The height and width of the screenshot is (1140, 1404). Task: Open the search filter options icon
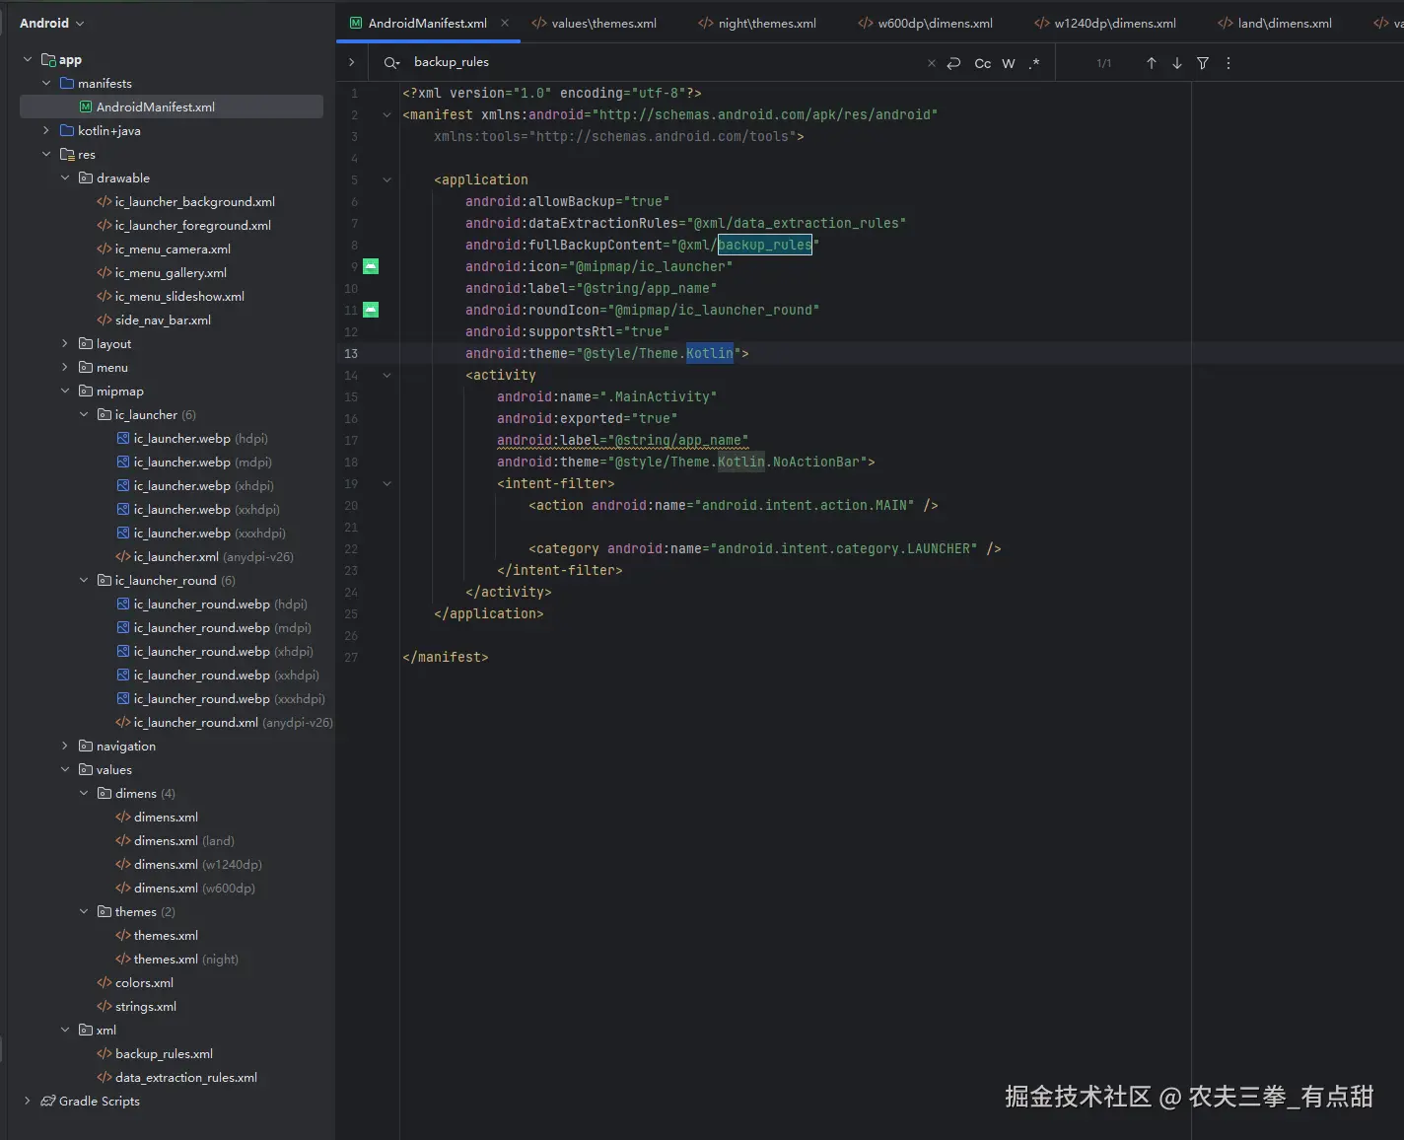pyautogui.click(x=1203, y=63)
